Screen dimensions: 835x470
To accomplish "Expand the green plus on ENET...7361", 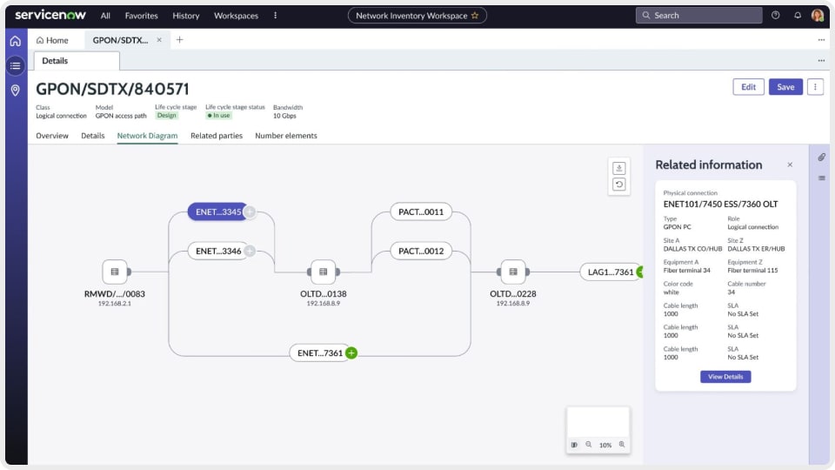I will [351, 353].
